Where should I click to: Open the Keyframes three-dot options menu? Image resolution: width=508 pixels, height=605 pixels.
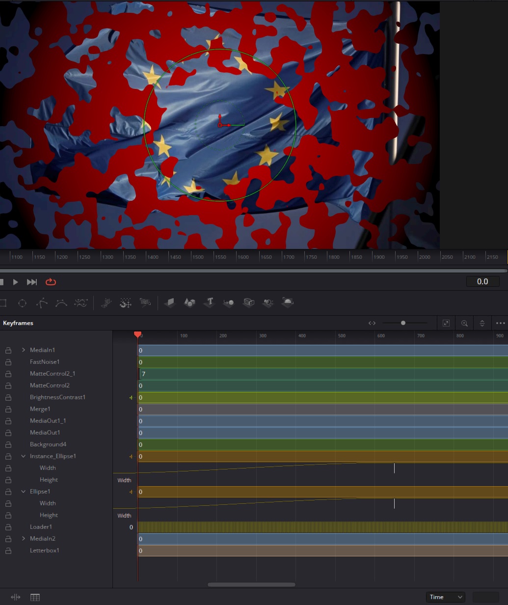click(501, 323)
